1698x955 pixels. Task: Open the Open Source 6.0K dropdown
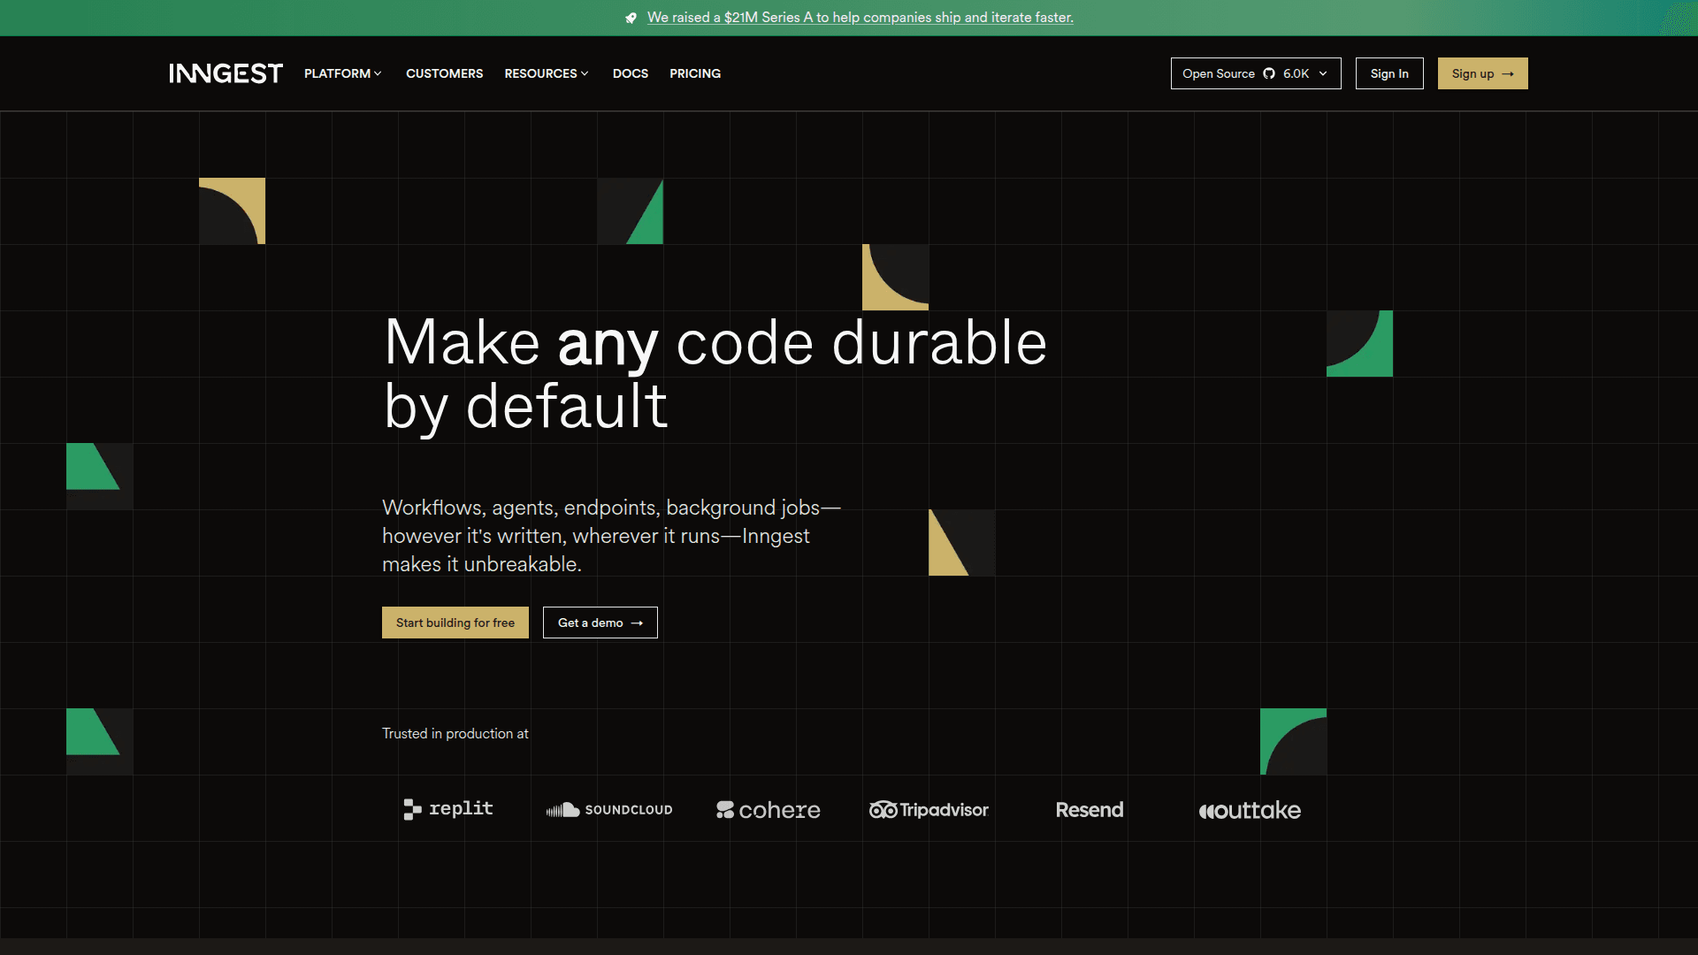(1255, 73)
